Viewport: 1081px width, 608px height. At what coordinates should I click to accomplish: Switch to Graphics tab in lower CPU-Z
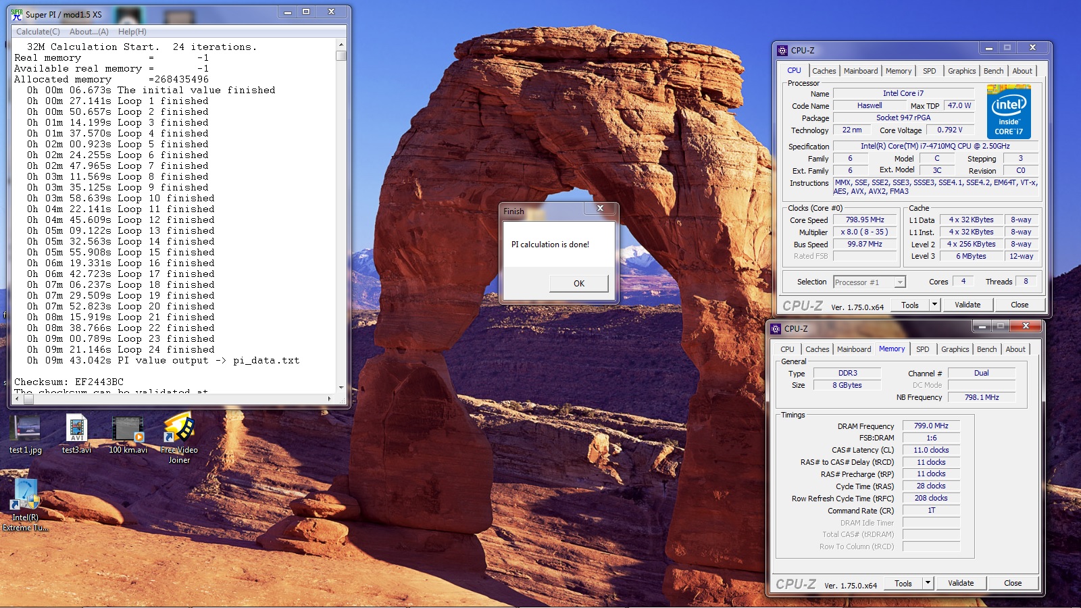(x=955, y=349)
